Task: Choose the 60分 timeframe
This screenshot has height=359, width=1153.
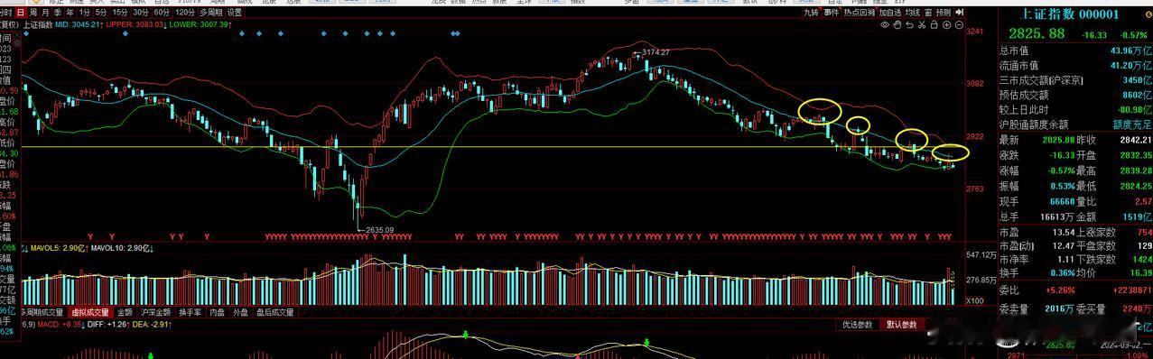Action: tap(162, 13)
